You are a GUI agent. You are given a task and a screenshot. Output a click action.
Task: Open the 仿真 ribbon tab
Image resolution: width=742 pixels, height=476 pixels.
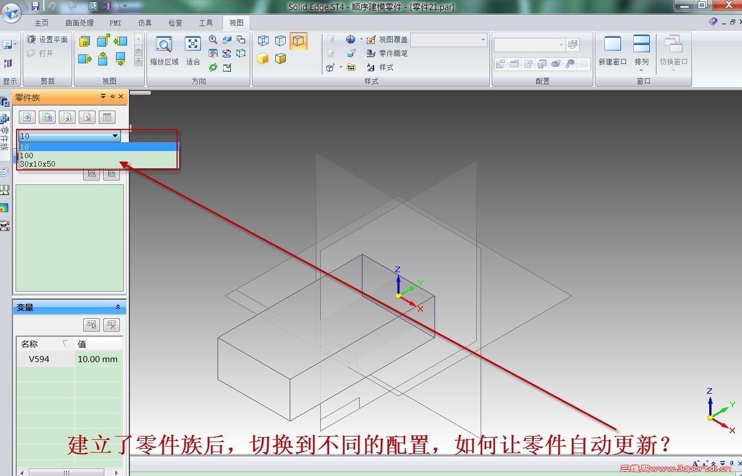[x=145, y=23]
